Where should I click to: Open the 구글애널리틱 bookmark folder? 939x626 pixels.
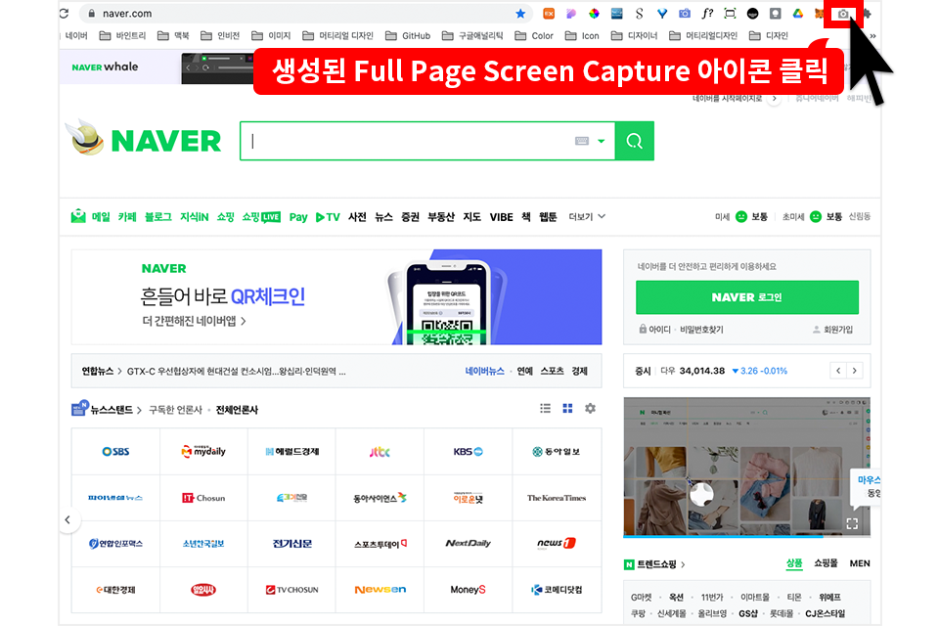click(472, 36)
